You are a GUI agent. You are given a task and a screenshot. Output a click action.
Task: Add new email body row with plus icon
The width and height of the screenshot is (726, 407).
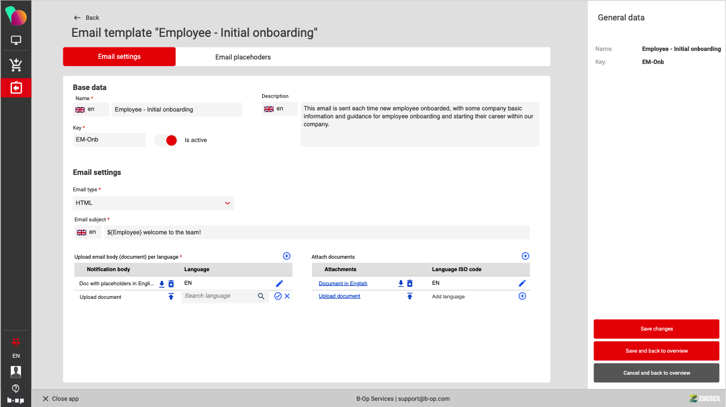pos(287,256)
